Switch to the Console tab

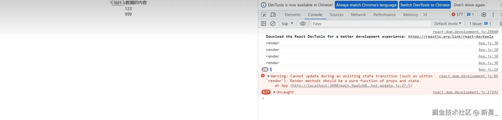pos(315,15)
